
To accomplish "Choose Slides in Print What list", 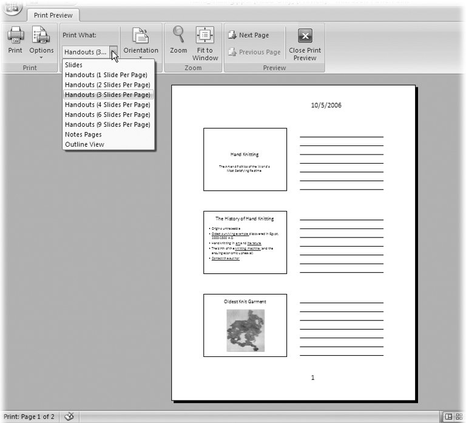I will pos(73,65).
